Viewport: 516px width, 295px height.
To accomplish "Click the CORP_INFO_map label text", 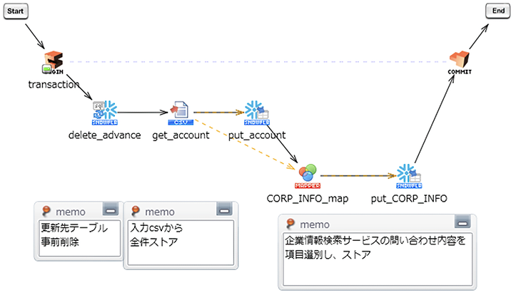I will (307, 198).
